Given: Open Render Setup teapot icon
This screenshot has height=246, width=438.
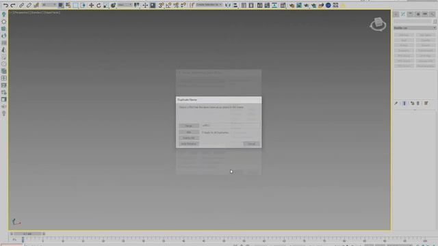Looking at the screenshot, I should pyautogui.click(x=292, y=5).
